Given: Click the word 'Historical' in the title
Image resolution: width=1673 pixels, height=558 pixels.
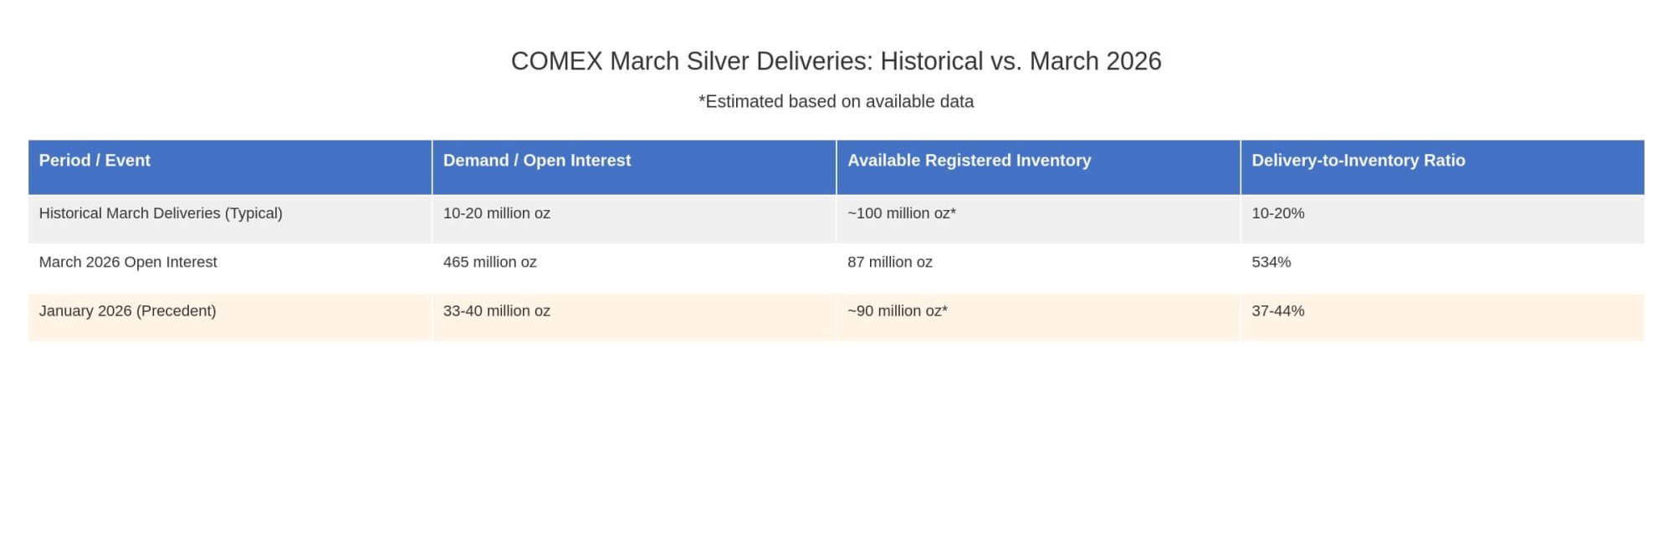Looking at the screenshot, I should tap(931, 61).
